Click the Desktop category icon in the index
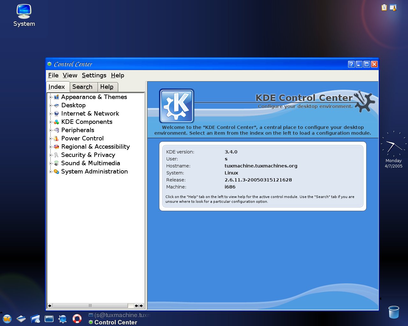The image size is (408, 326). tap(56, 105)
